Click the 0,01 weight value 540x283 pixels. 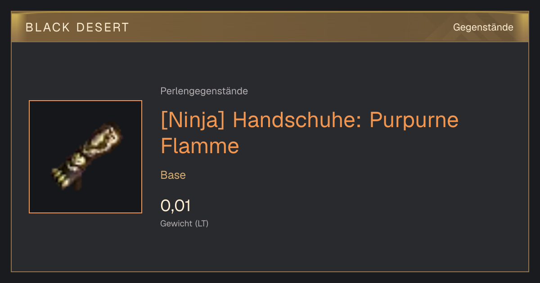tap(175, 206)
